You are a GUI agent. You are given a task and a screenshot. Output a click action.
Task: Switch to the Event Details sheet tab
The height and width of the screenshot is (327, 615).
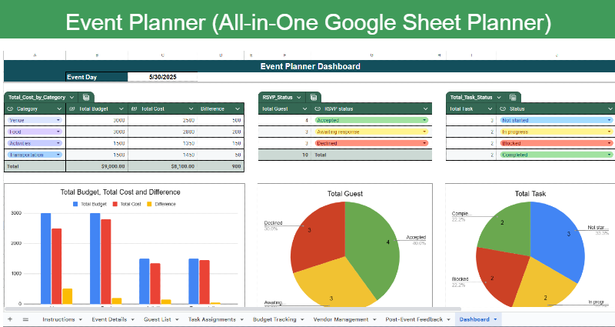tap(109, 319)
